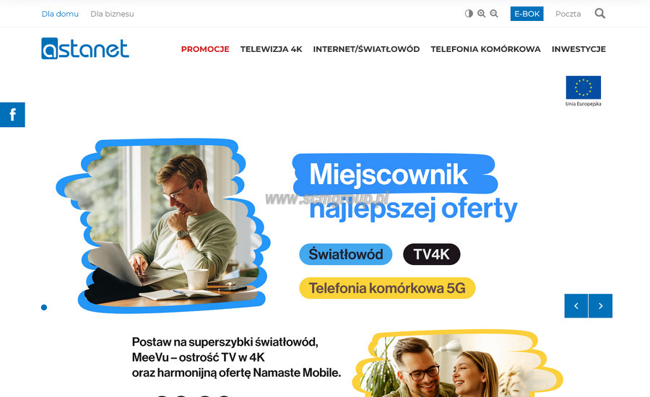Open the Poczta link

click(568, 14)
